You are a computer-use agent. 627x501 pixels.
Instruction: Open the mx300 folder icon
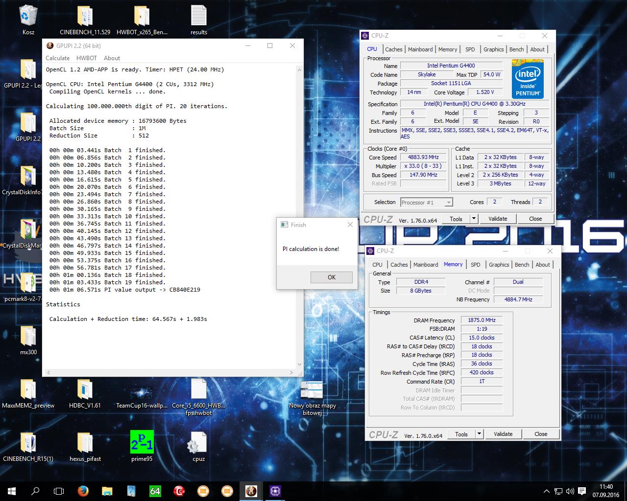pos(28,340)
